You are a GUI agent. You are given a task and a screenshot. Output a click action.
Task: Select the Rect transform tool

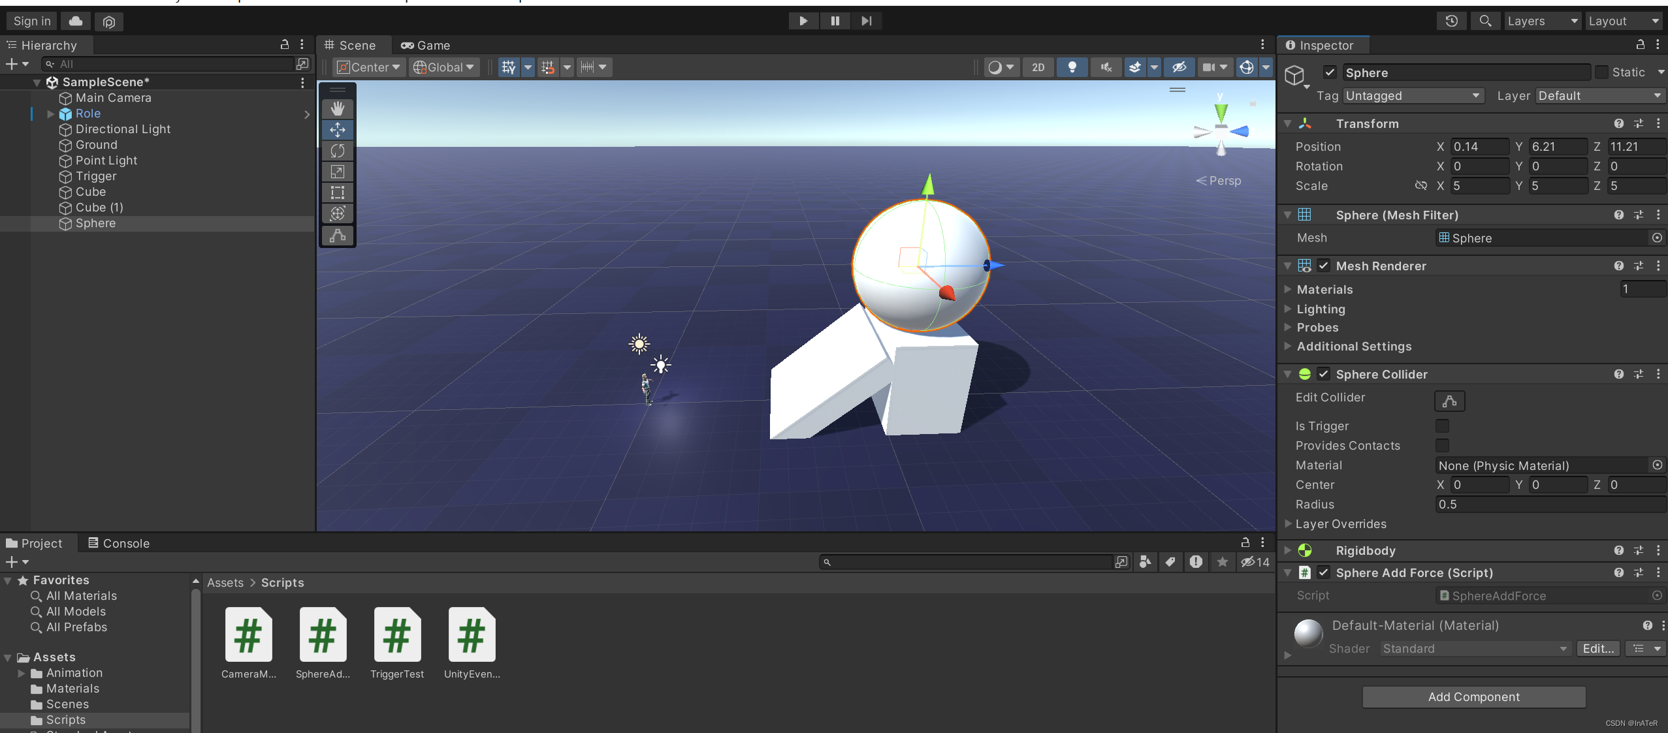point(338,193)
